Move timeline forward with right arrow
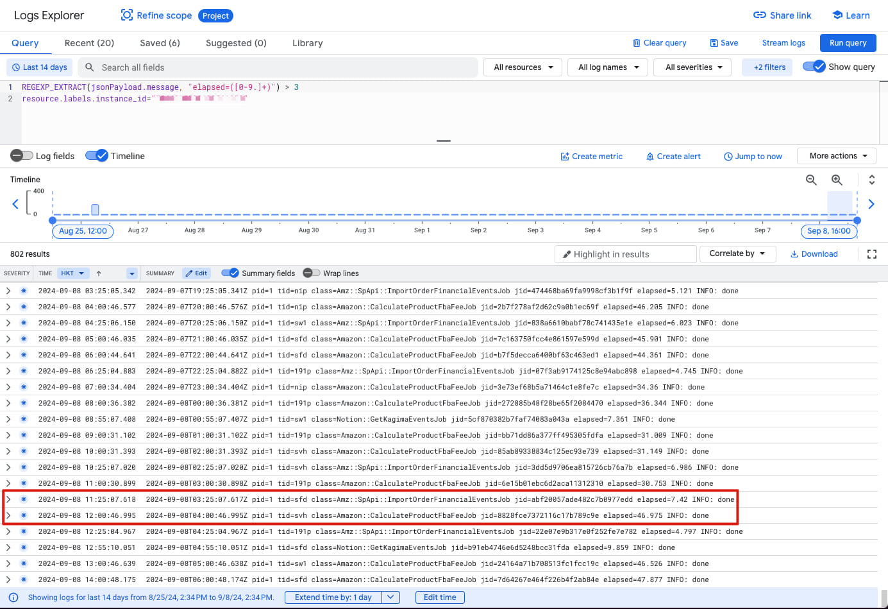Image resolution: width=888 pixels, height=609 pixels. pyautogui.click(x=871, y=204)
